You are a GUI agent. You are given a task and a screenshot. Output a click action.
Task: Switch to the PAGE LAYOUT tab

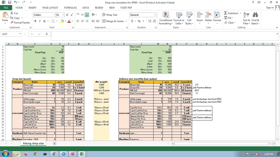[x=50, y=8]
